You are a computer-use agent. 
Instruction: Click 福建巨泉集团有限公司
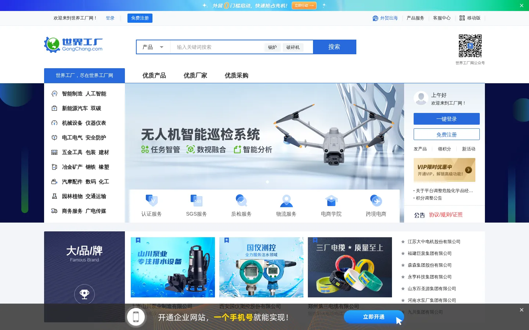pyautogui.click(x=429, y=253)
